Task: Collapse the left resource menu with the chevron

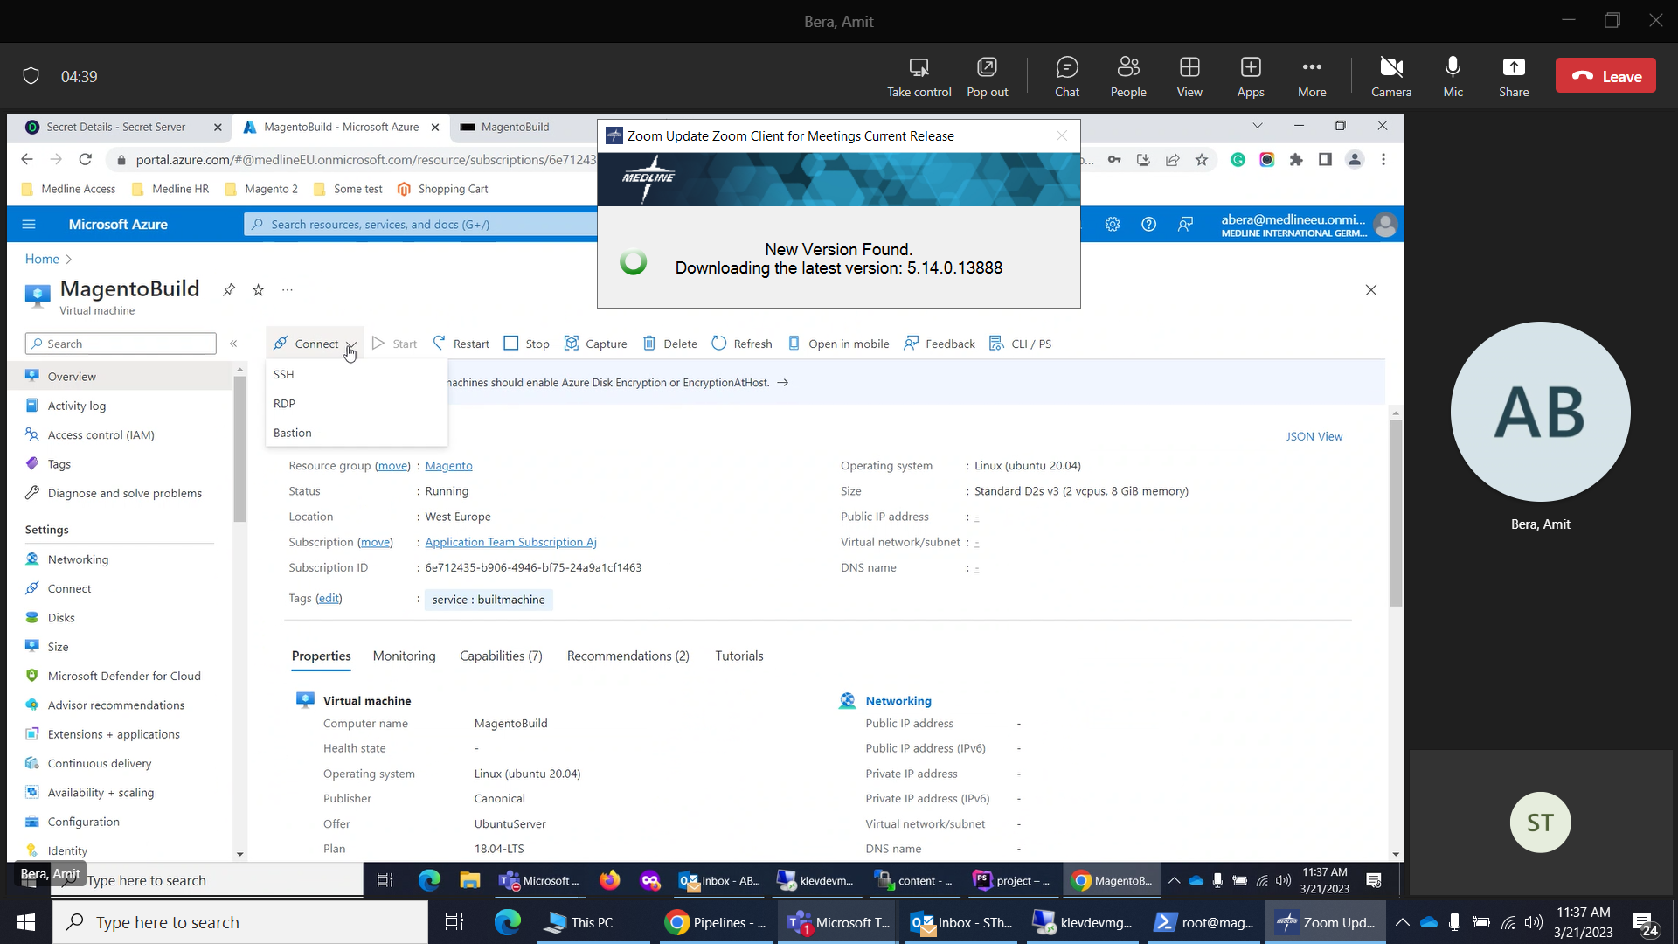Action: click(233, 344)
